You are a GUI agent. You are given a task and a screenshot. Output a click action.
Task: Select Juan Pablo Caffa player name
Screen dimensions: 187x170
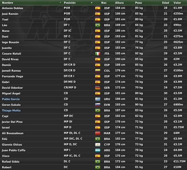[14, 150]
